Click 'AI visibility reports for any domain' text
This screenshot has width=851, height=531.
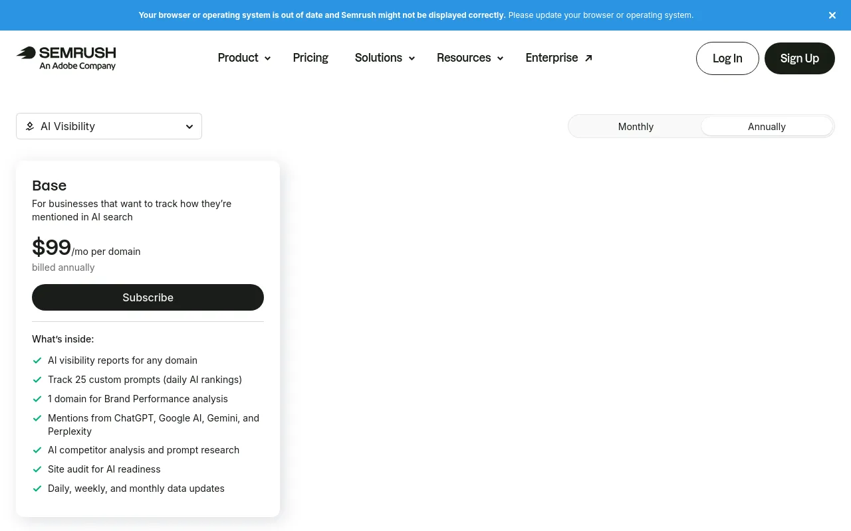122,360
